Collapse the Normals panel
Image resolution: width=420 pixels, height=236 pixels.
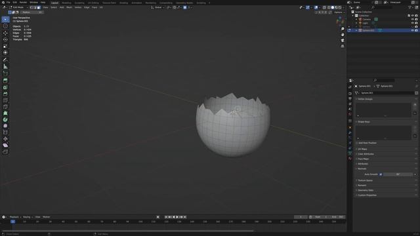point(362,169)
